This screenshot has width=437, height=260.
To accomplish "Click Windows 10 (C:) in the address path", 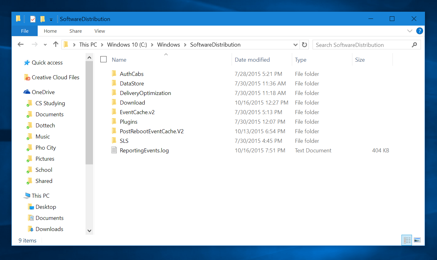I will click(127, 45).
